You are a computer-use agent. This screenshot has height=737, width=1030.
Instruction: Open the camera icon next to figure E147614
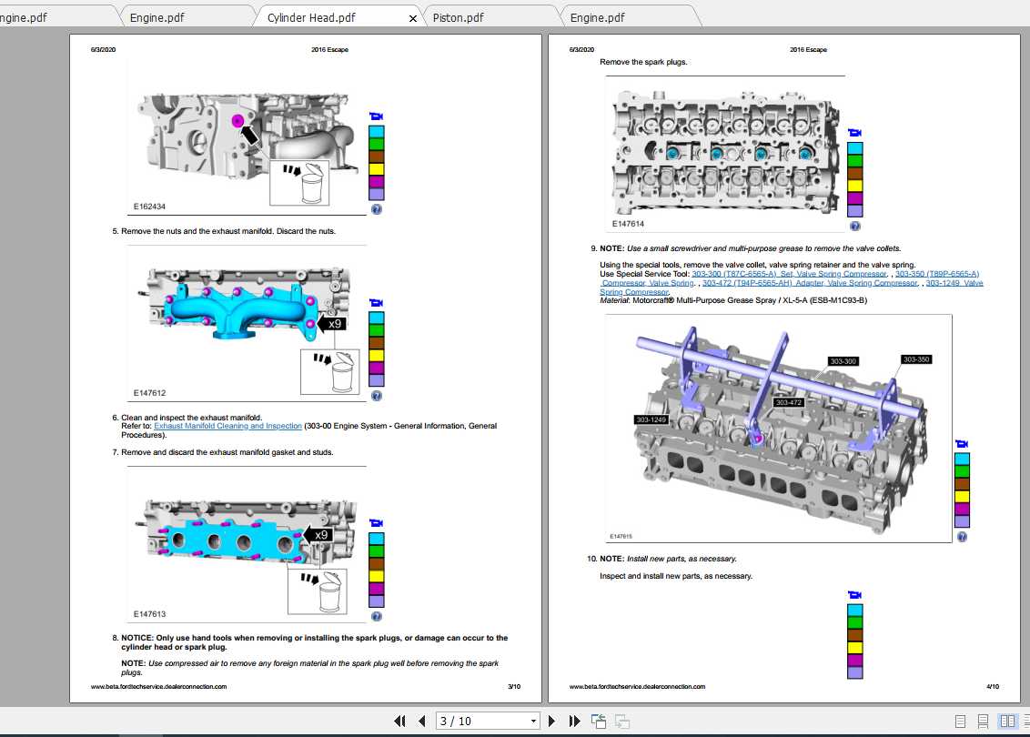853,134
